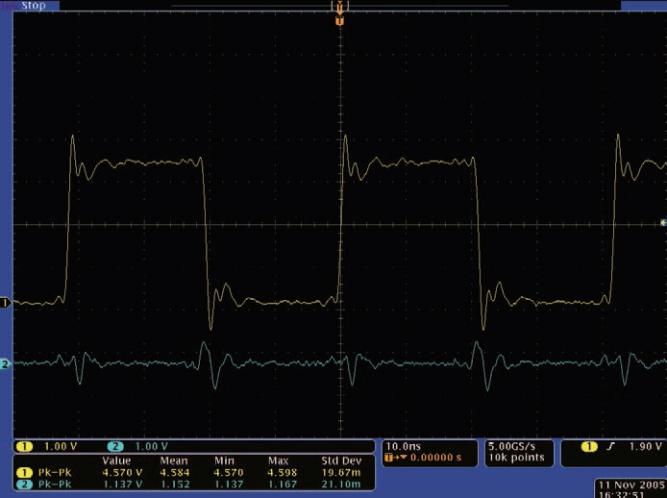Click the channel 1 ground marker on left edge
The height and width of the screenshot is (498, 667).
pyautogui.click(x=5, y=303)
